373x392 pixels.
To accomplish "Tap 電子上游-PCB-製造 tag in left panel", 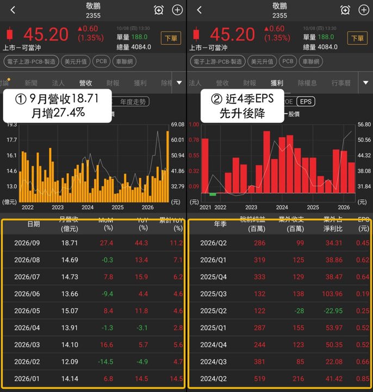I will [x=31, y=62].
